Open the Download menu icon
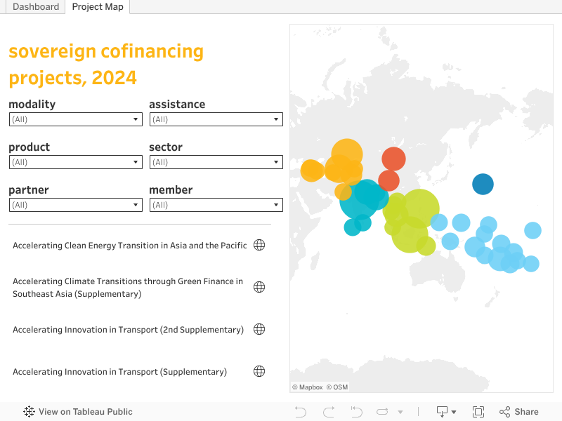The image size is (562, 421). (446, 412)
